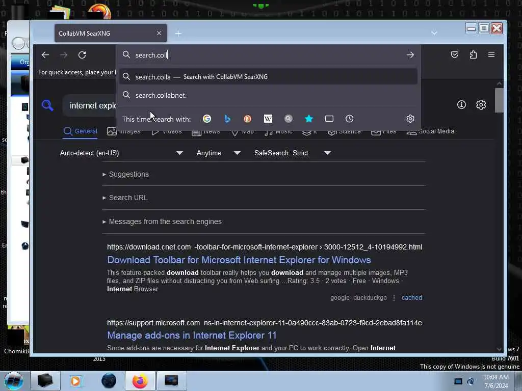Screen dimensions: 522x391
Task: Search this time with gray magnifier engine
Action: click(x=289, y=119)
